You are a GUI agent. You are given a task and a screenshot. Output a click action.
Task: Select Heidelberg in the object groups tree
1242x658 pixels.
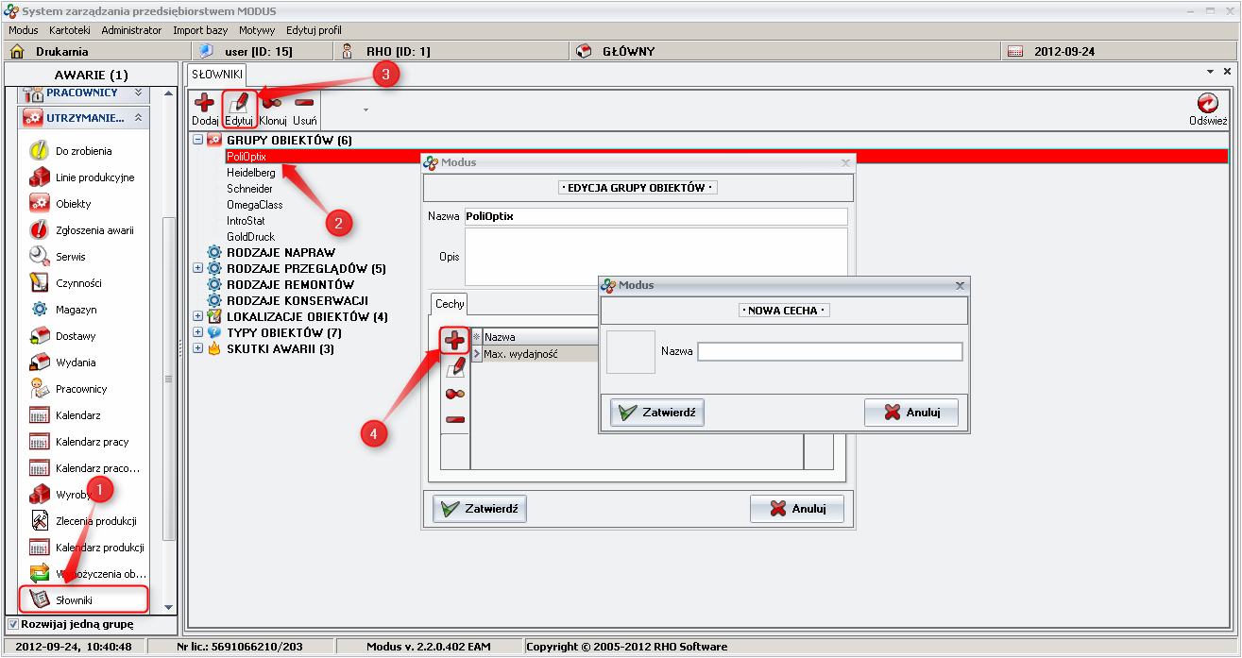point(251,173)
